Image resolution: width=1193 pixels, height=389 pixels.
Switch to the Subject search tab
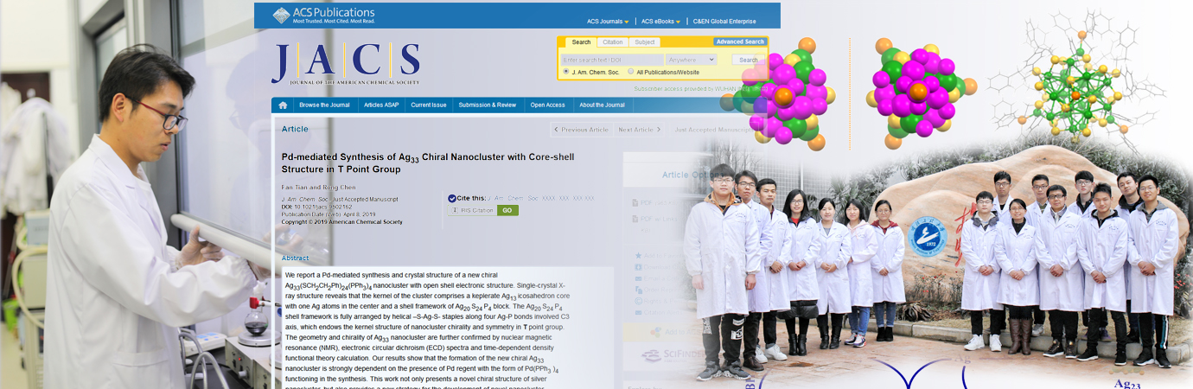(x=645, y=41)
